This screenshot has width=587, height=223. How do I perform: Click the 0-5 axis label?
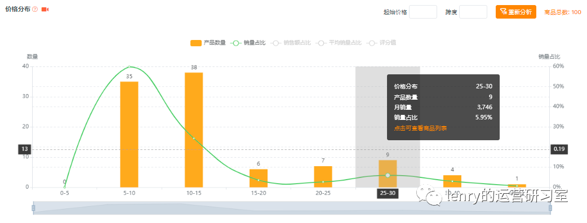[64, 193]
